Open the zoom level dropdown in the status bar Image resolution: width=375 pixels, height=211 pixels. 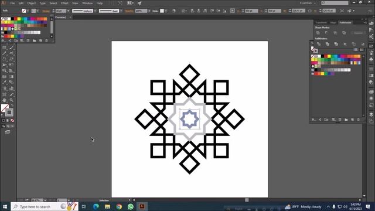coord(45,200)
